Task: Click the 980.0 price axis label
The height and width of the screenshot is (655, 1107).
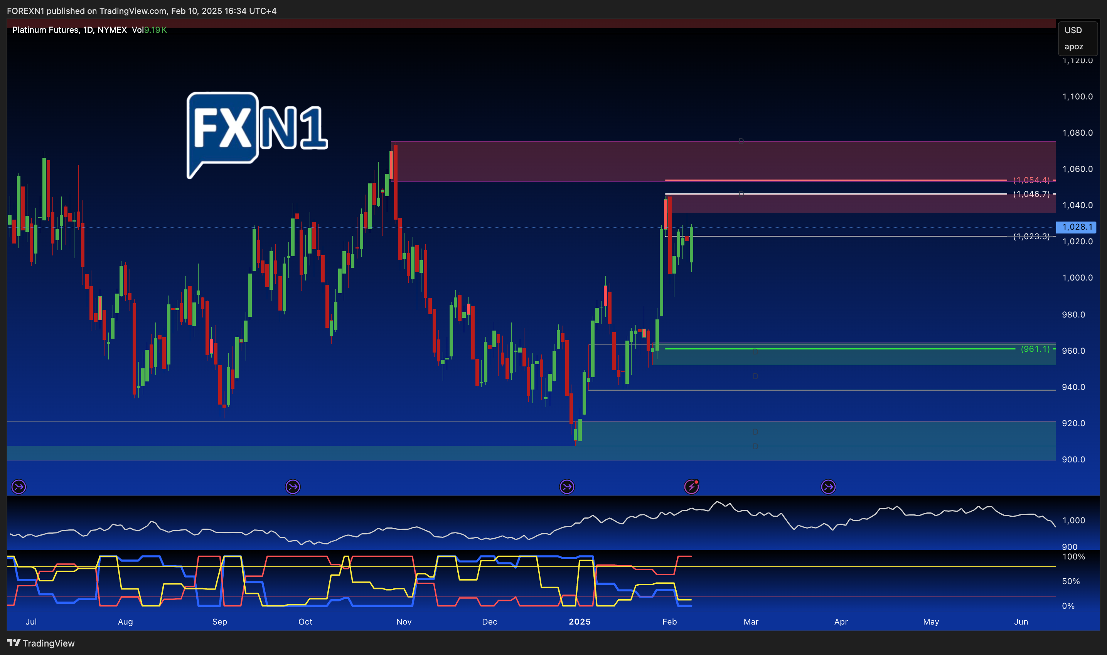Action: (1073, 314)
